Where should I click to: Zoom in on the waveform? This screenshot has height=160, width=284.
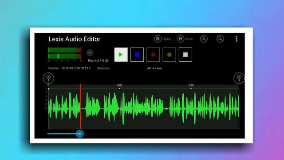coord(204,39)
